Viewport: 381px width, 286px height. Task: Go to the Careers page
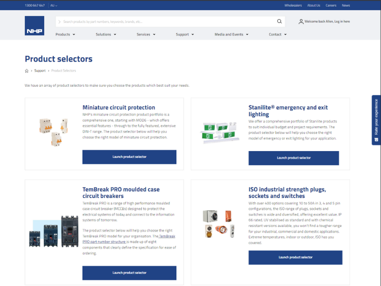click(331, 5)
